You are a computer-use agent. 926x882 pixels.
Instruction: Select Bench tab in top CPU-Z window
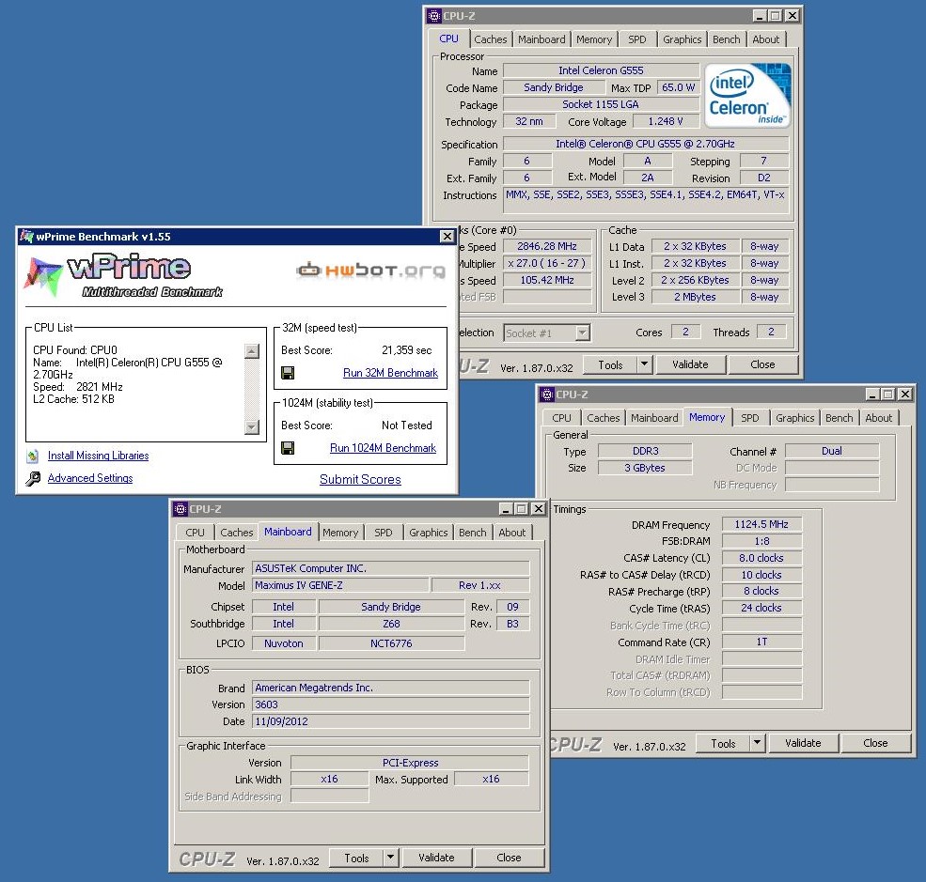tap(726, 39)
